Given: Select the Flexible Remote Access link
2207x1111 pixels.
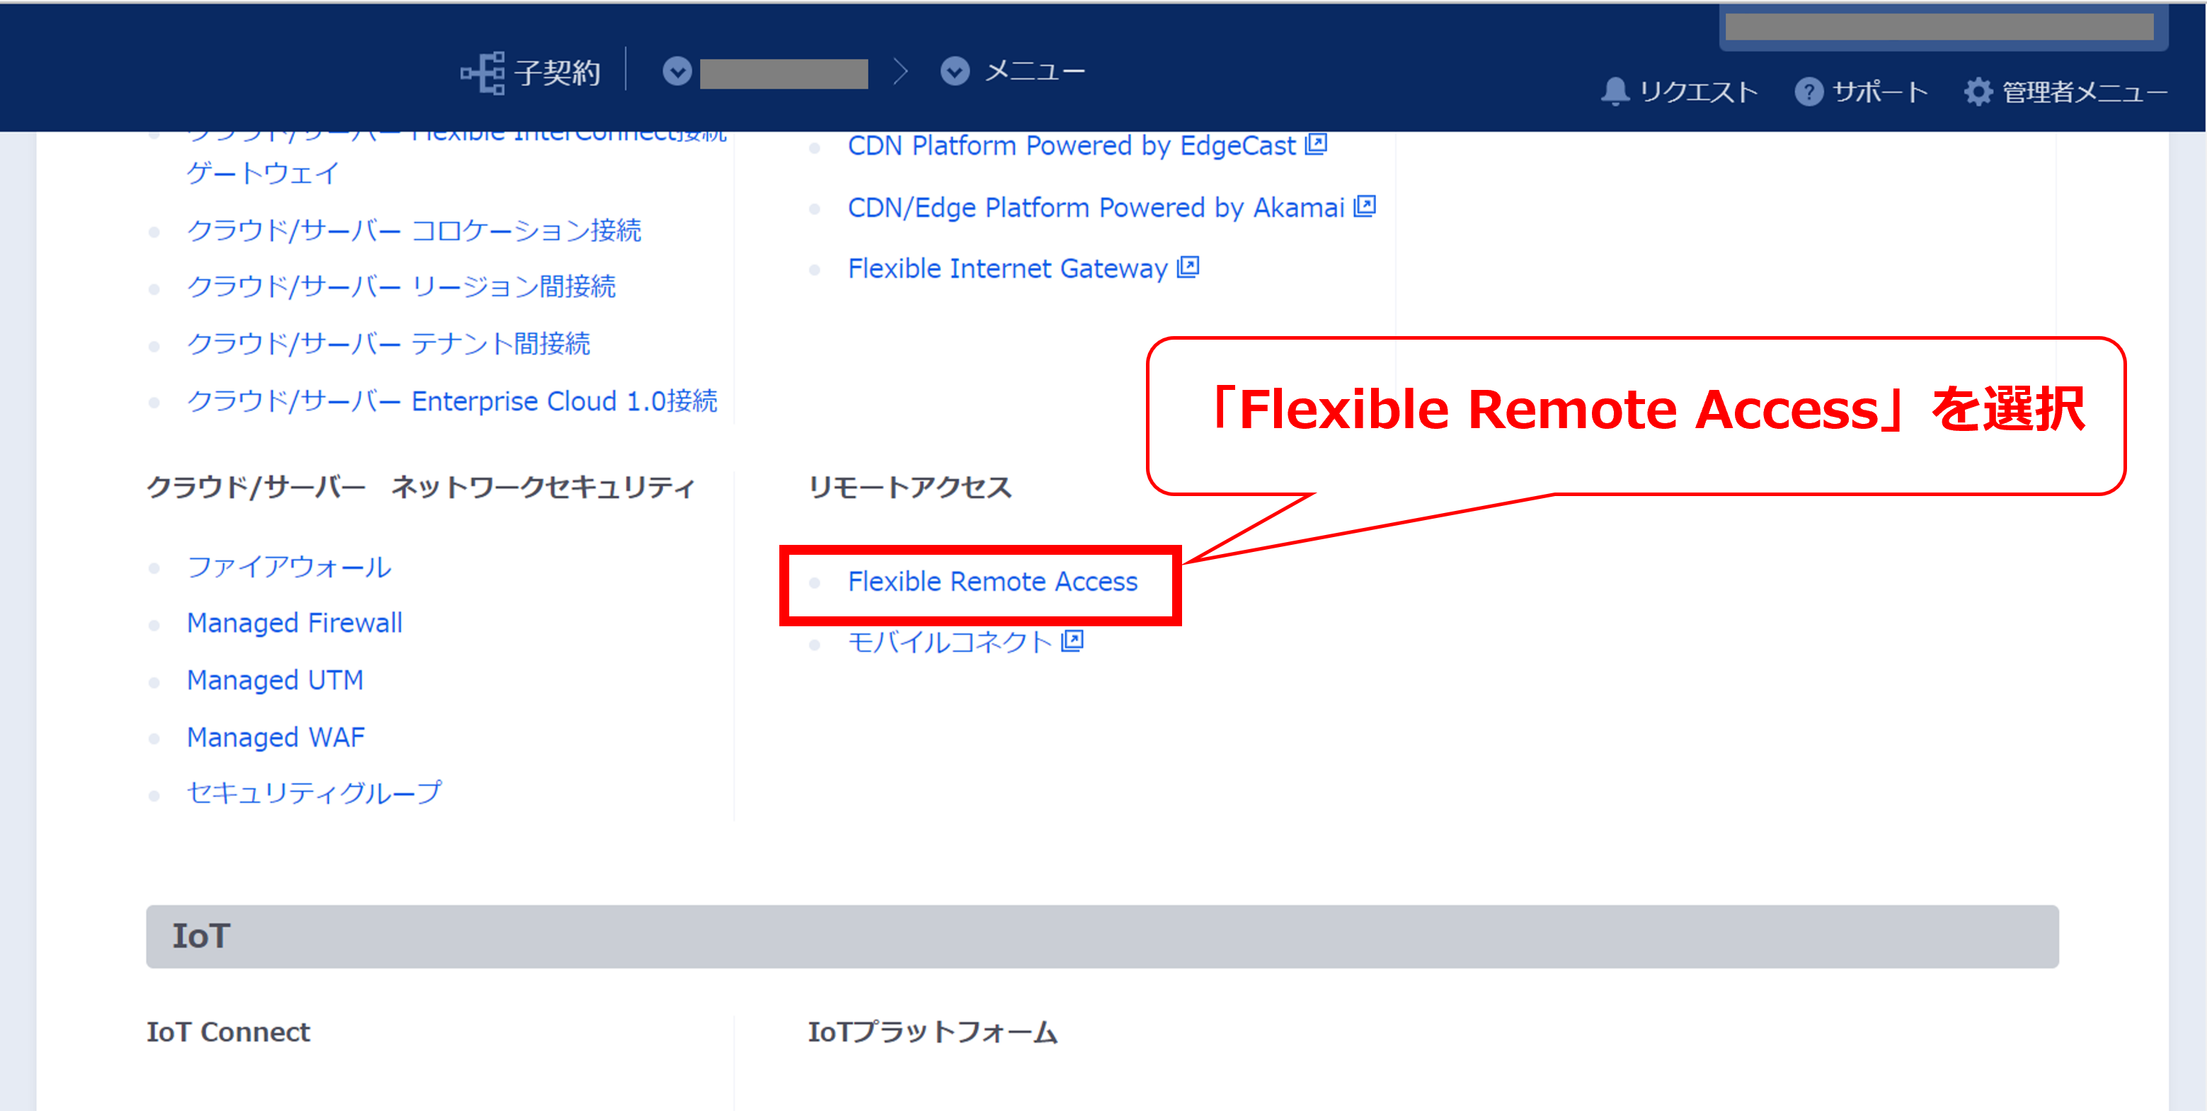Looking at the screenshot, I should (992, 582).
